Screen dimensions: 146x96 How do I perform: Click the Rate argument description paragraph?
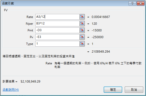coord(98,65)
